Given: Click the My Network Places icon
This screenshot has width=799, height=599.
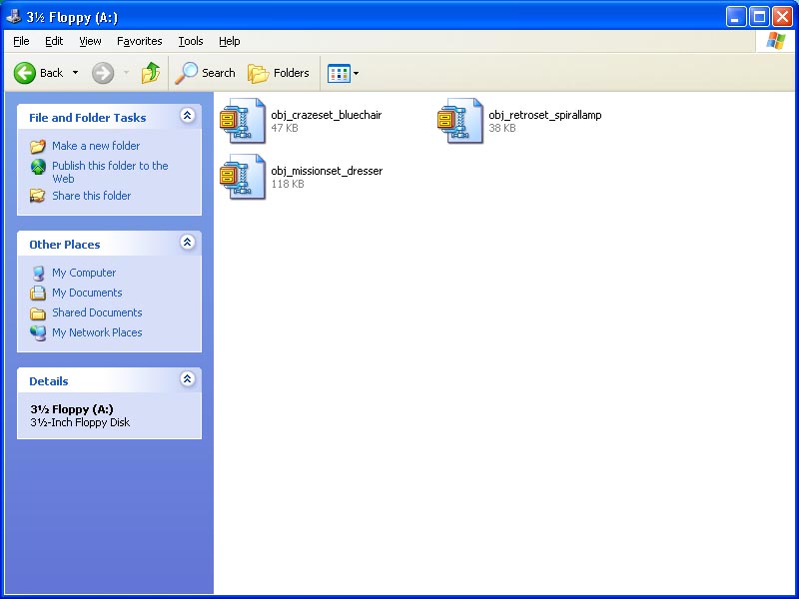Looking at the screenshot, I should (38, 332).
